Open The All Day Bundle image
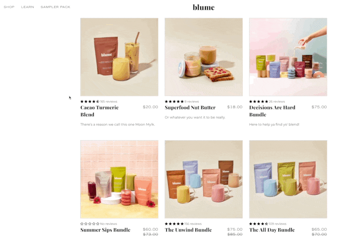352x237 pixels. 288,179
